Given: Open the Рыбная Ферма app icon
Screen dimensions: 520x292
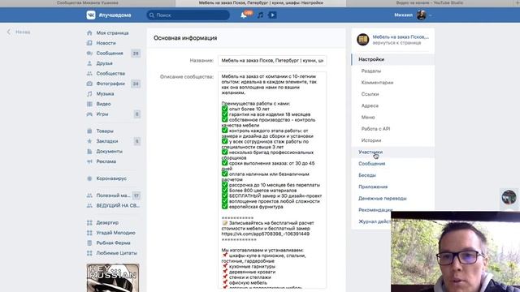Looking at the screenshot, I should click(89, 243).
